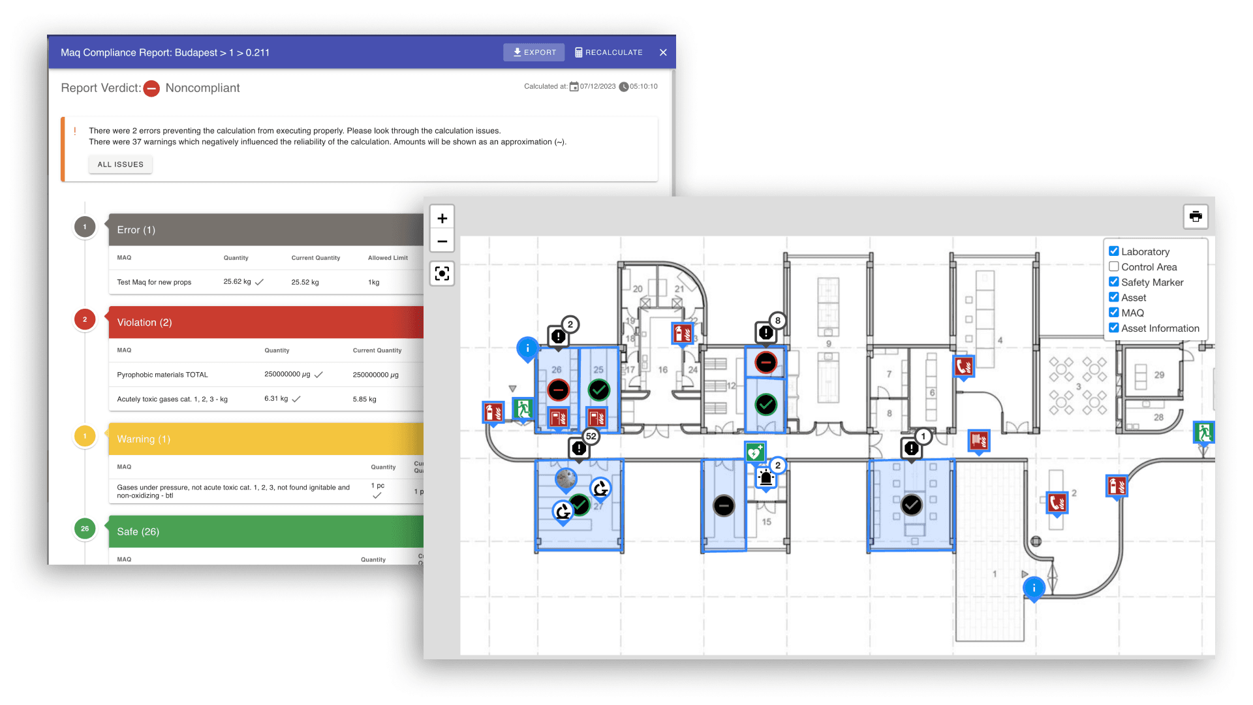Click the green AED heart marker
The height and width of the screenshot is (705, 1253).
pyautogui.click(x=755, y=452)
